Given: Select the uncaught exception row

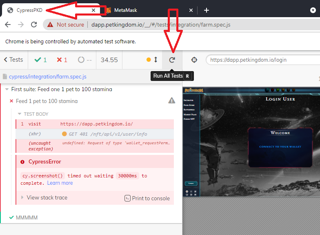Looking at the screenshot, I should click(95, 146).
